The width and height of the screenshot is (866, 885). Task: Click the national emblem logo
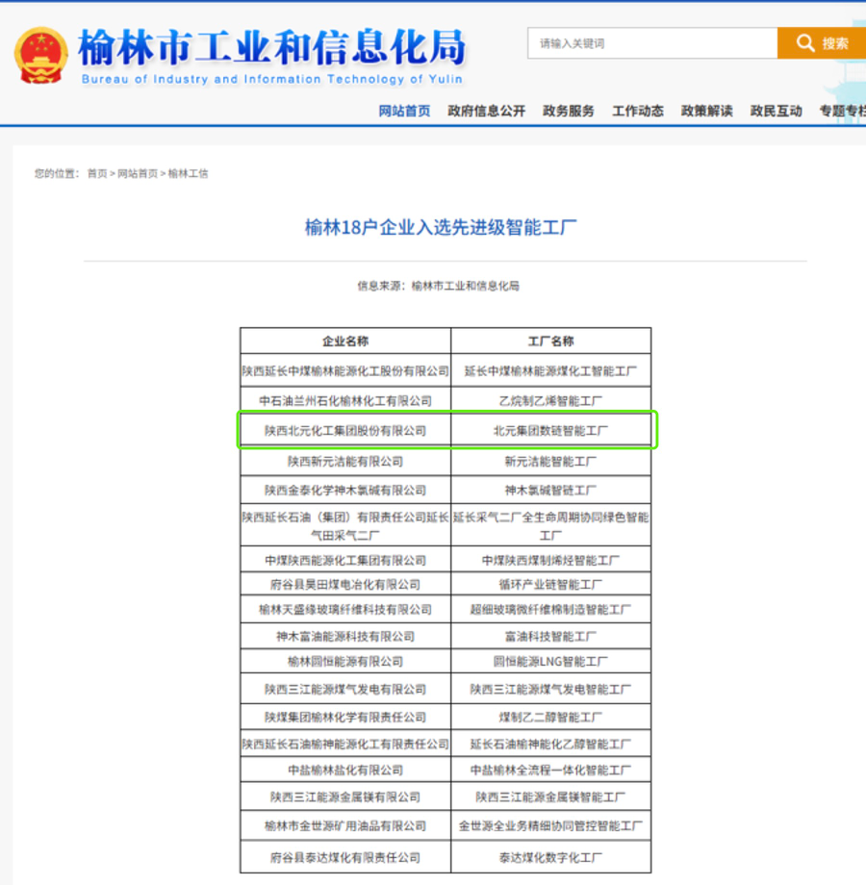point(40,56)
